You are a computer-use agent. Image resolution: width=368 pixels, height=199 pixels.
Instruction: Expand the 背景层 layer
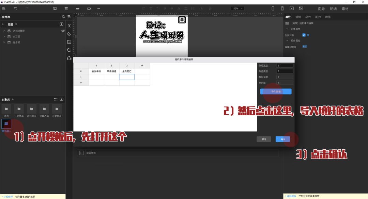[4, 42]
